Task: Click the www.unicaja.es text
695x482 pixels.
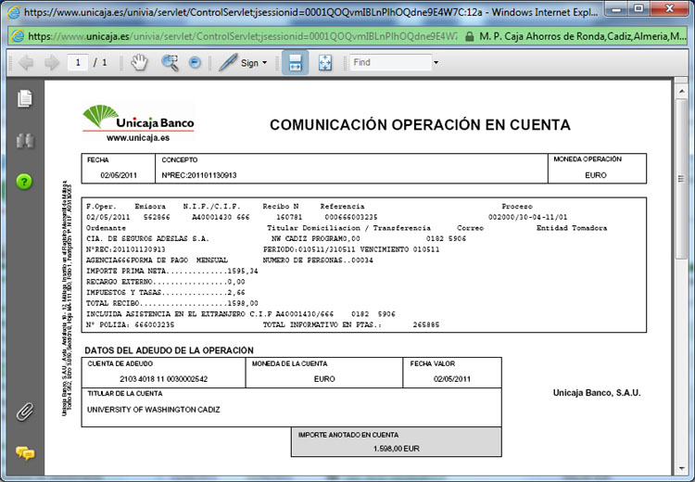Action: [x=138, y=138]
